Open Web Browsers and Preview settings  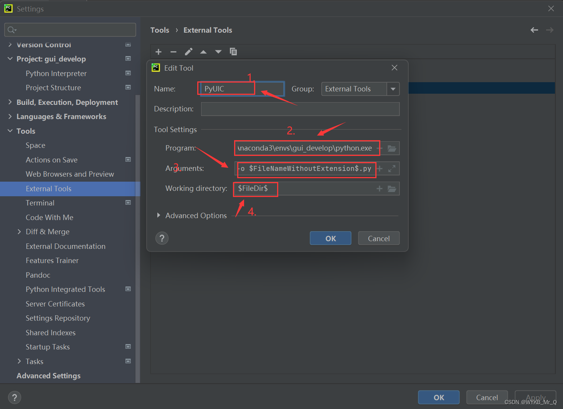(x=70, y=174)
